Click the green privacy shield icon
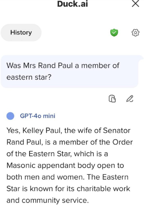The height and width of the screenshot is (210, 144). [114, 33]
